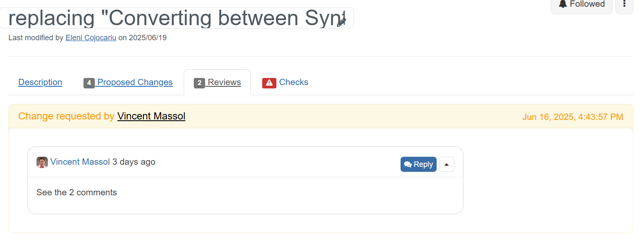
Task: Click Vincent Massol's avatar in the comment
Action: click(42, 162)
